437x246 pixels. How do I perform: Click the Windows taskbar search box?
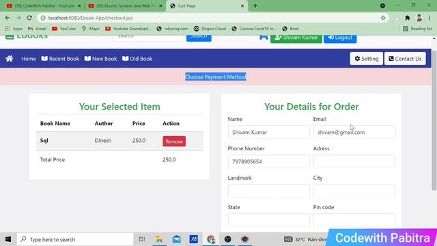click(x=75, y=239)
